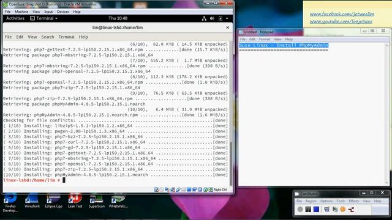
Task: Click CamStudio swap-arrows toolbar icon
Action: point(351,209)
